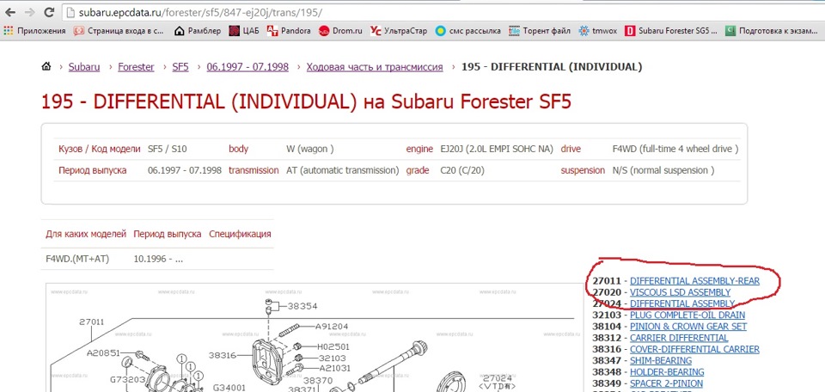Open the Торент файл bookmark
Screen dimensions: 825x392
(x=540, y=31)
